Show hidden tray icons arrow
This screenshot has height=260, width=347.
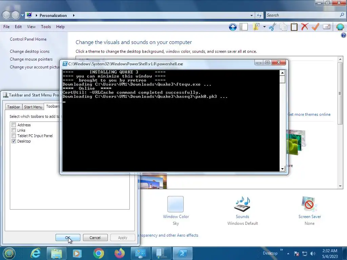click(x=288, y=254)
